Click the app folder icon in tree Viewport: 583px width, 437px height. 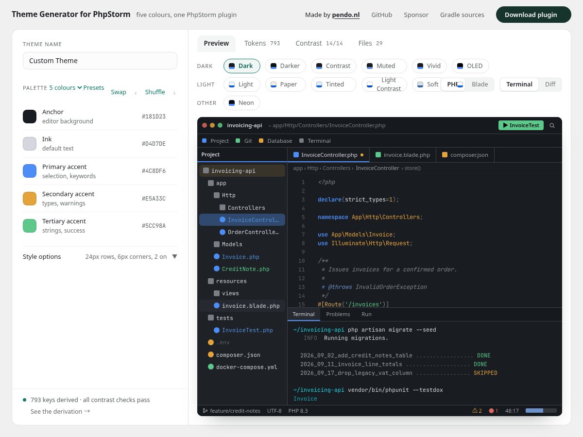[211, 183]
